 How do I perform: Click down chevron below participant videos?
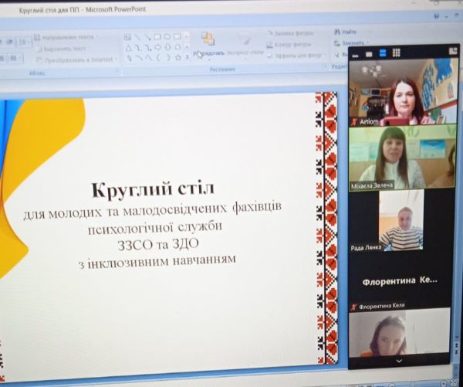(399, 361)
